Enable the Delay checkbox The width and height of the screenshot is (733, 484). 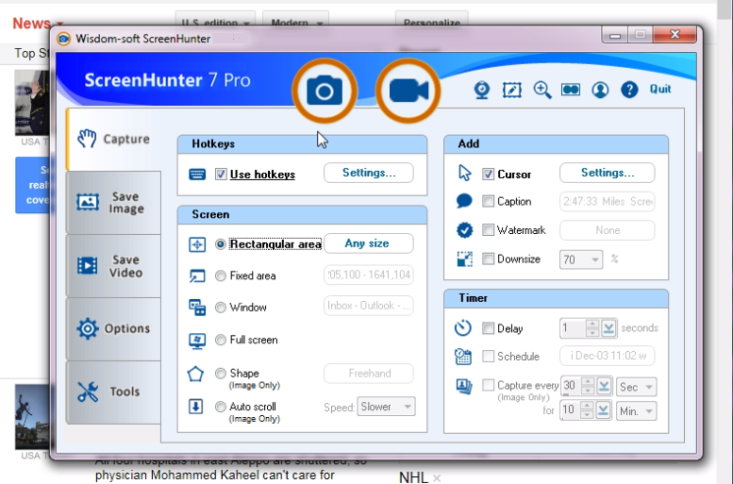[x=488, y=328]
